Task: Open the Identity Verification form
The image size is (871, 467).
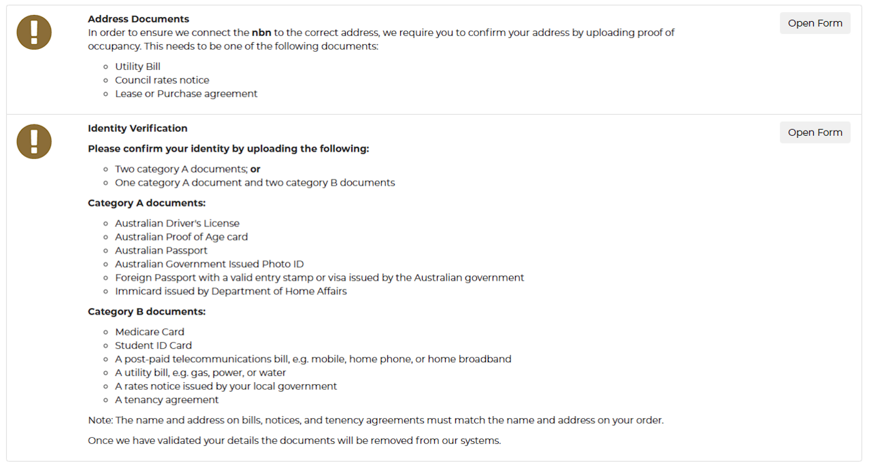Action: point(815,133)
